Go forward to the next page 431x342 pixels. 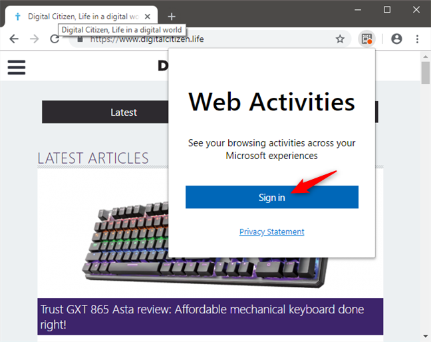35,39
